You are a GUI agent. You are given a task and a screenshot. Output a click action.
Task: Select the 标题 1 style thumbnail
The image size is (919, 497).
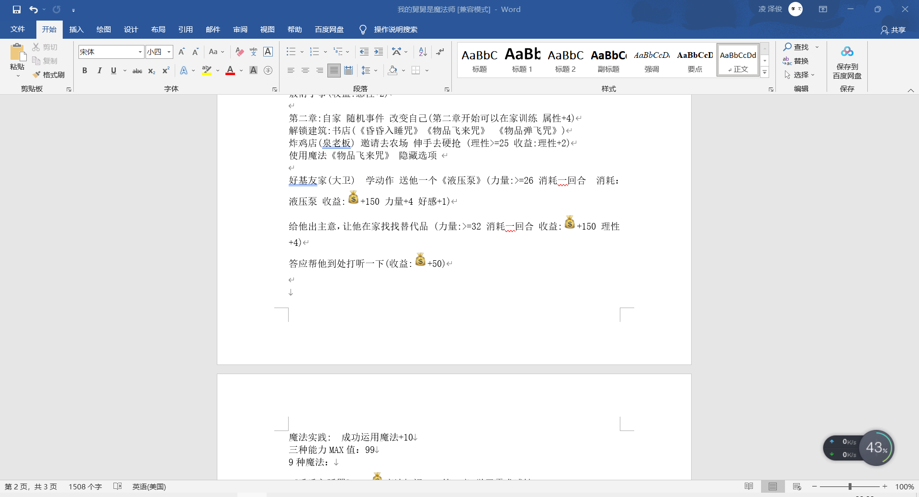522,60
